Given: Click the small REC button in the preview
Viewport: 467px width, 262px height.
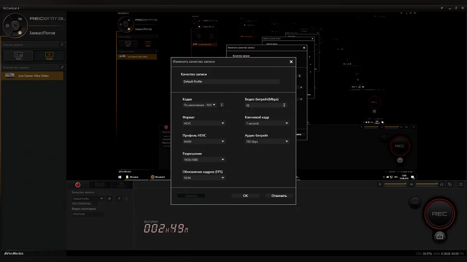Looking at the screenshot, I should pos(400,146).
